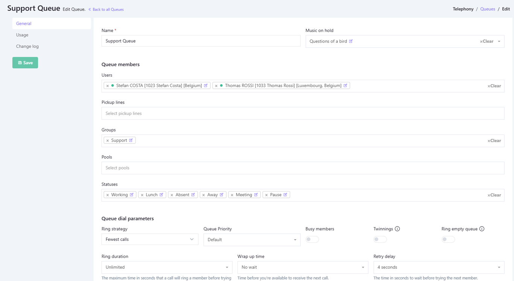514x281 pixels.
Task: Open the Retry delay dropdown
Action: [439, 267]
